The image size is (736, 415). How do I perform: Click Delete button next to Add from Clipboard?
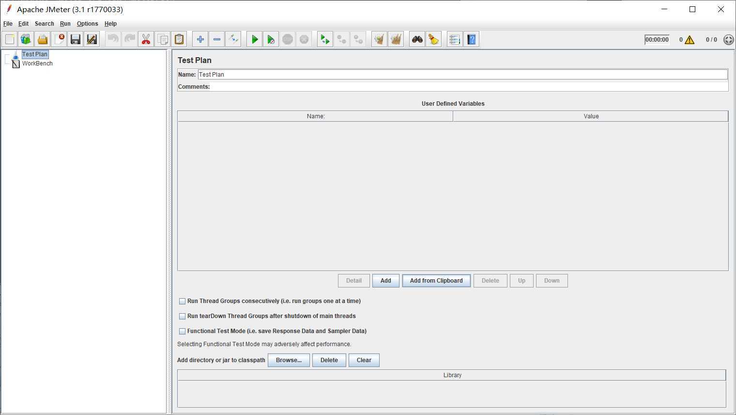491,281
